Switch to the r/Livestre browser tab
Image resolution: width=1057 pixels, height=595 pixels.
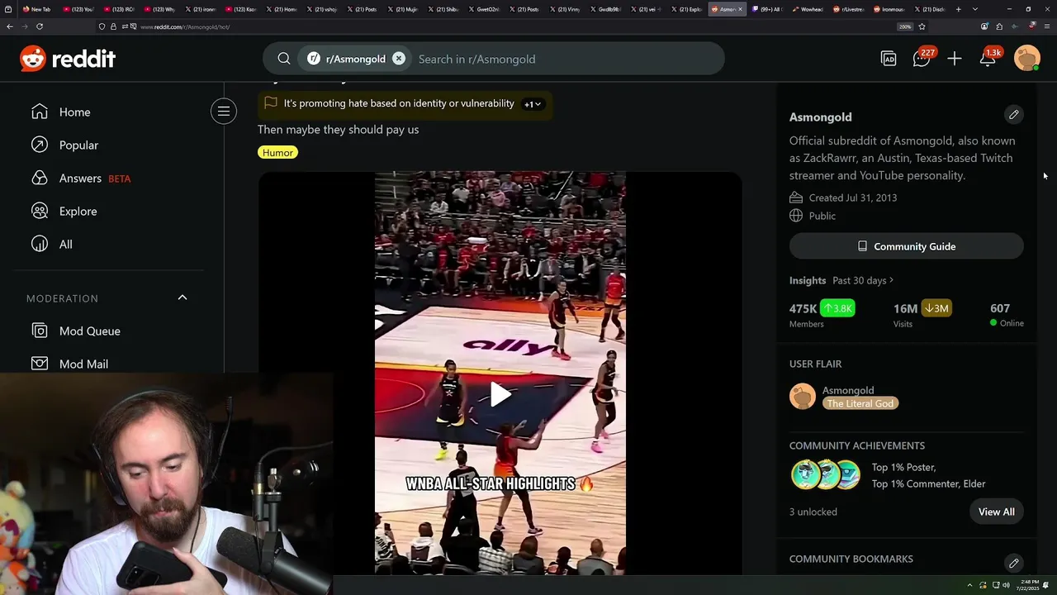(x=848, y=9)
